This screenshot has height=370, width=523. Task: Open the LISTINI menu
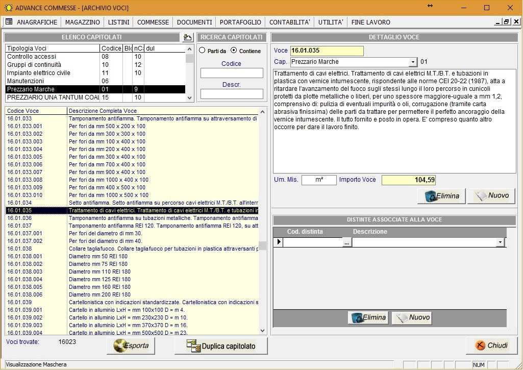click(x=119, y=22)
